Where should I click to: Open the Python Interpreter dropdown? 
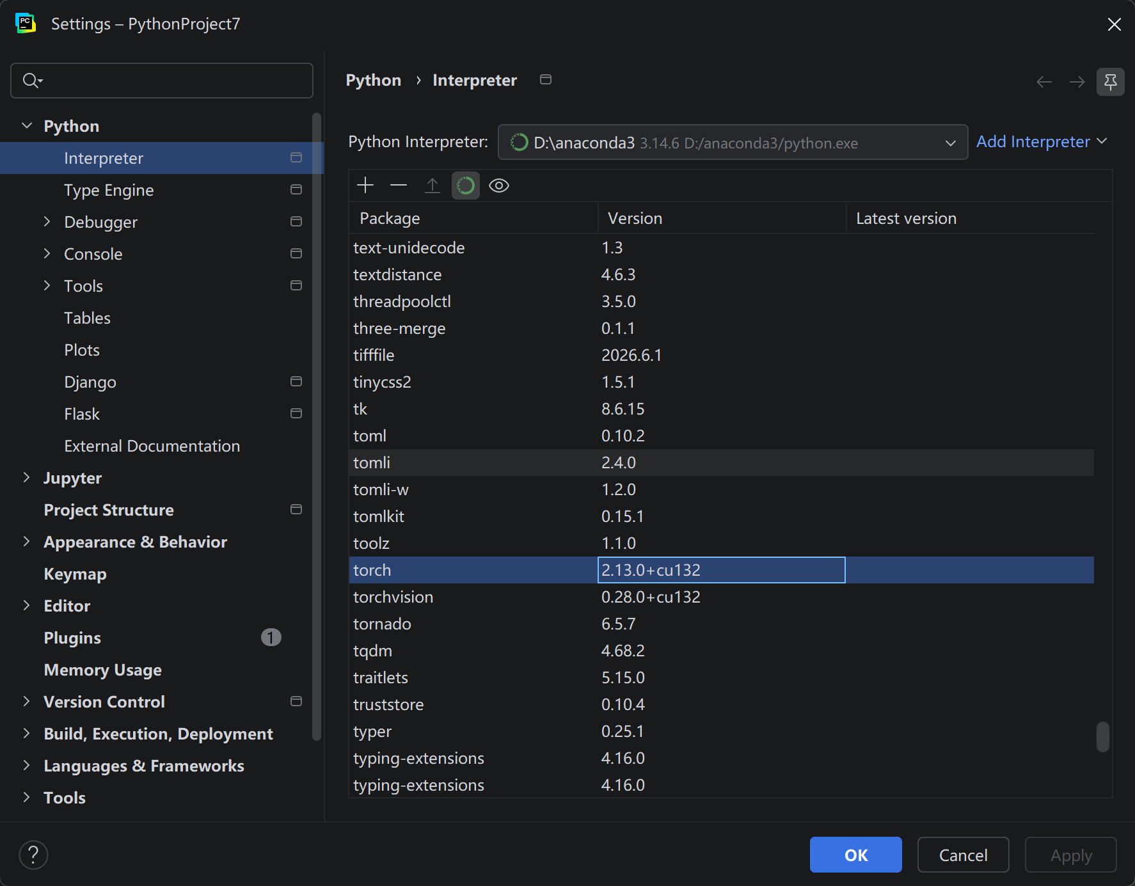pos(733,142)
